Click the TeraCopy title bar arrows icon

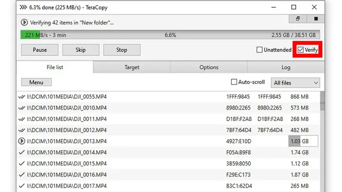coord(23,8)
